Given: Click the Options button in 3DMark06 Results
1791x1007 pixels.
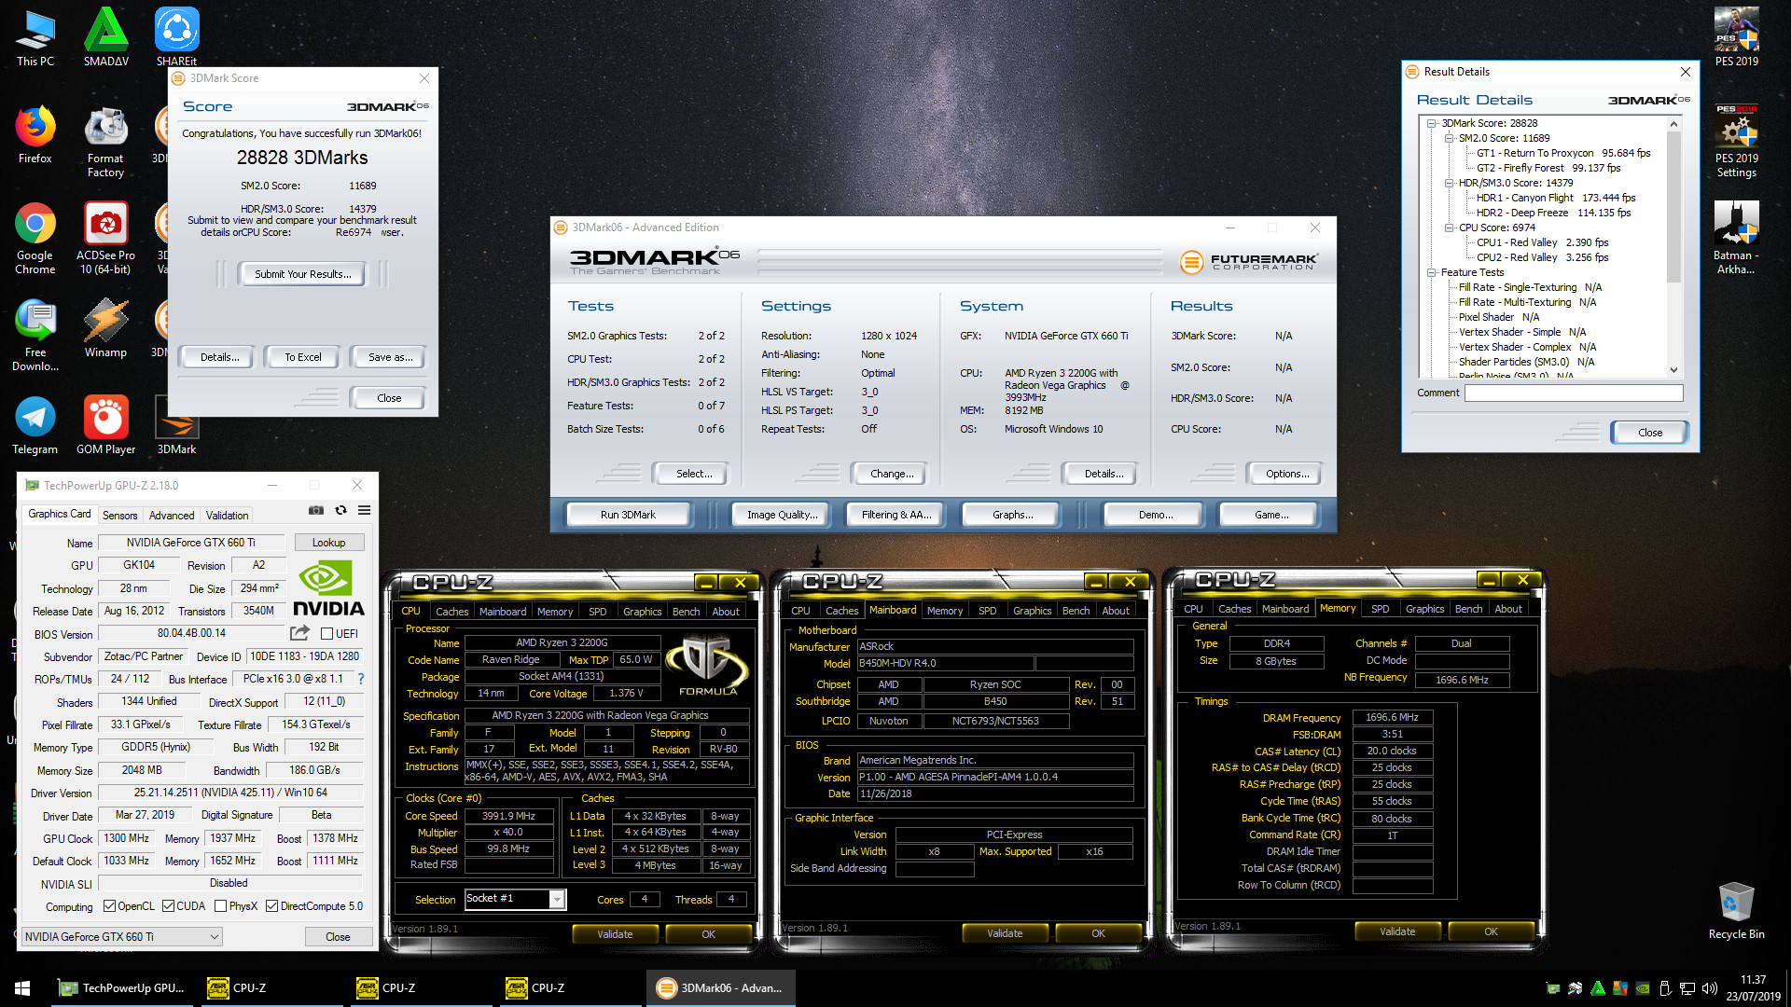Looking at the screenshot, I should tap(1287, 474).
